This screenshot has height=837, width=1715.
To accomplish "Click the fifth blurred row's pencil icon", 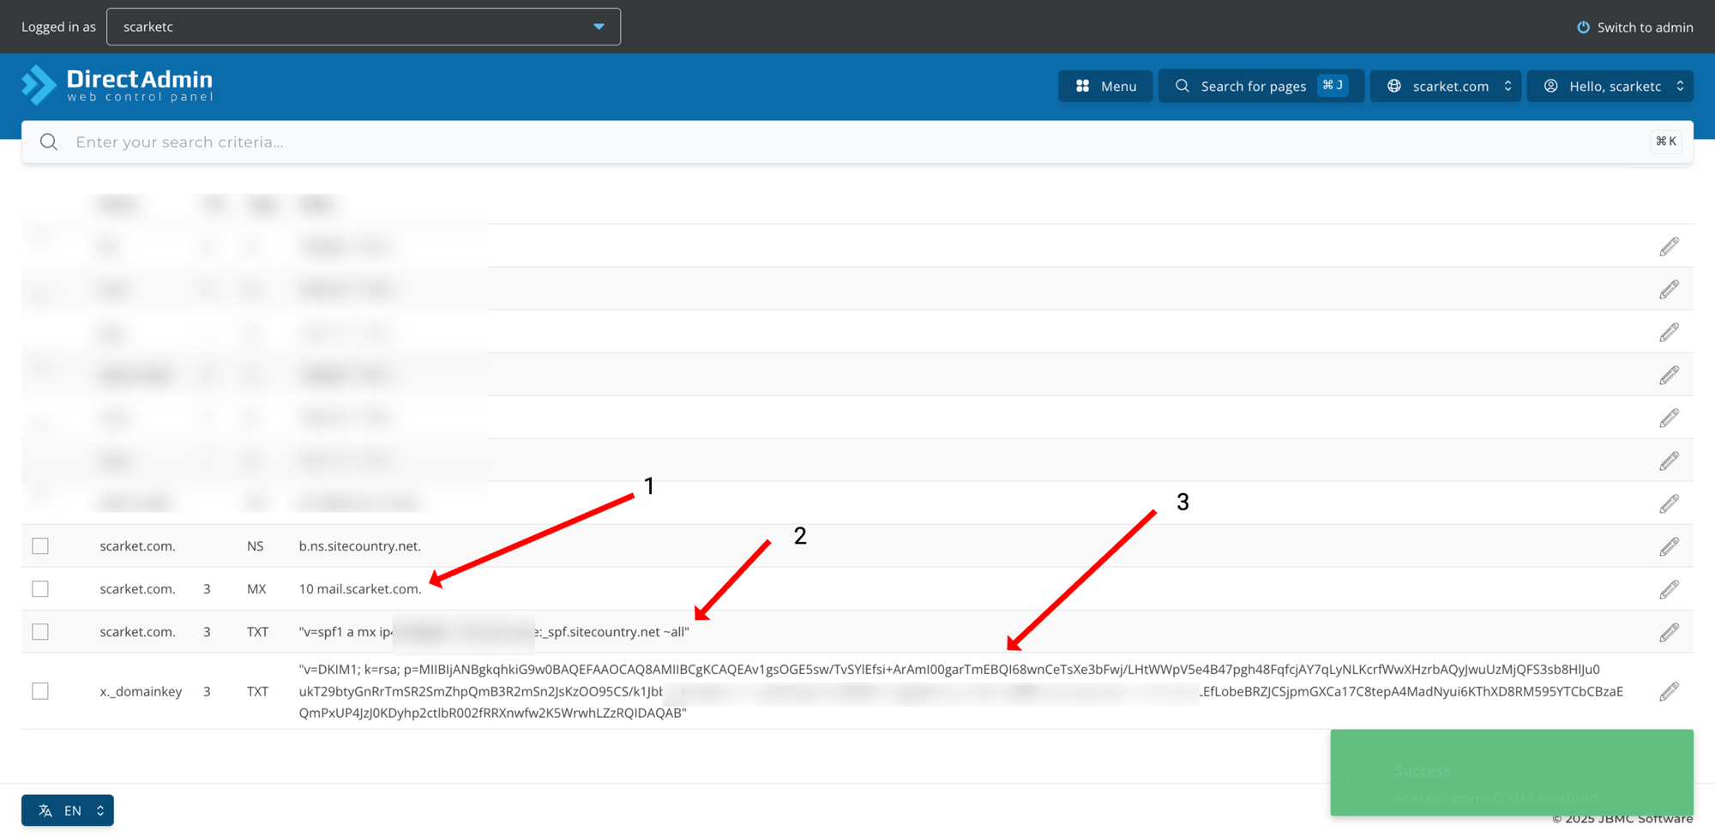I will pyautogui.click(x=1669, y=418).
